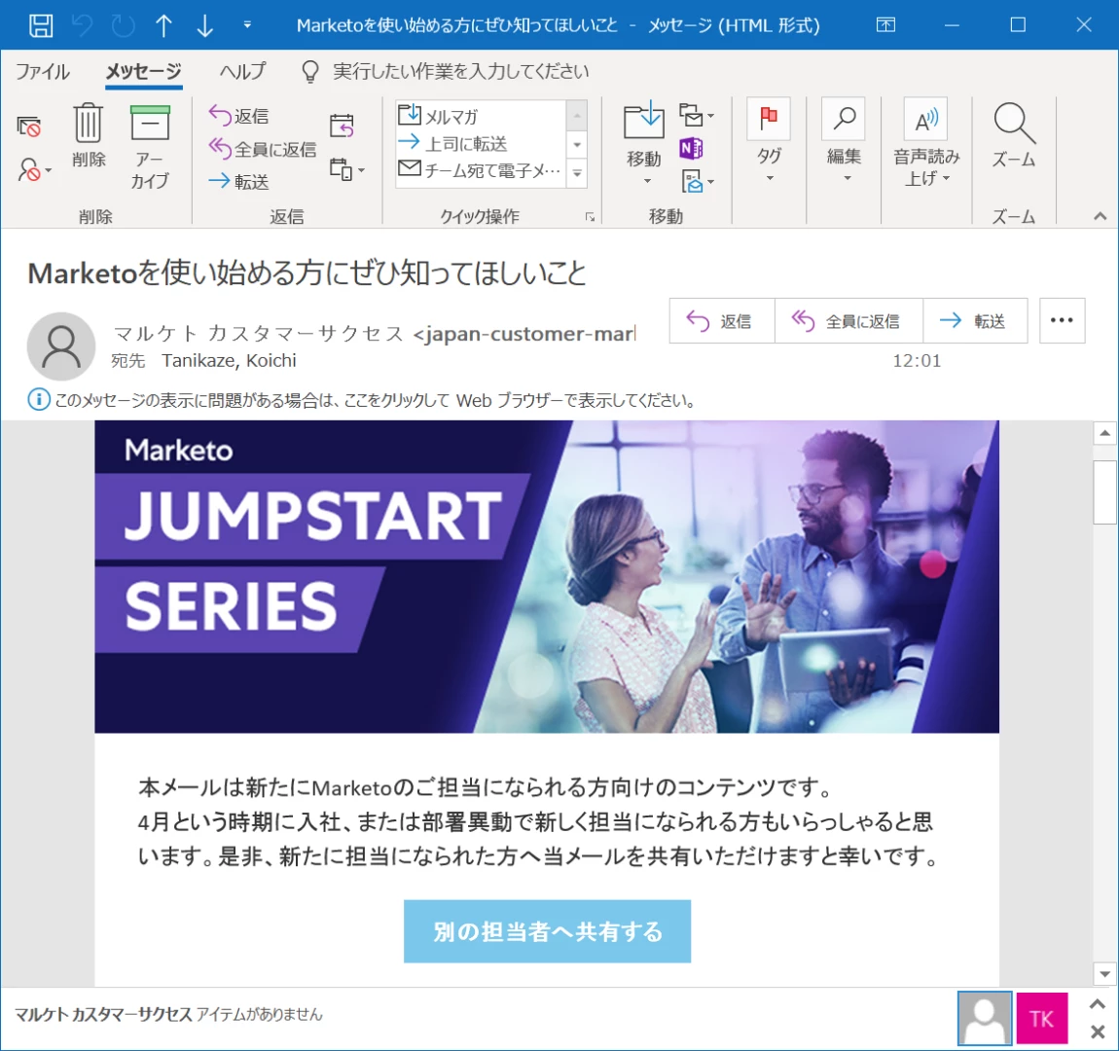Click the info bar to view in browser
The height and width of the screenshot is (1051, 1119).
(x=361, y=400)
